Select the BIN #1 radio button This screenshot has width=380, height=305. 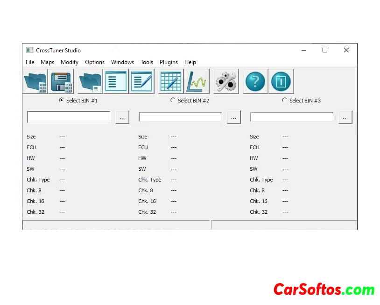pyautogui.click(x=62, y=100)
